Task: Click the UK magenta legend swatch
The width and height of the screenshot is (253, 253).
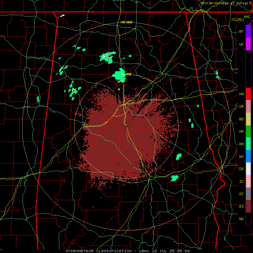Action: click(248, 44)
